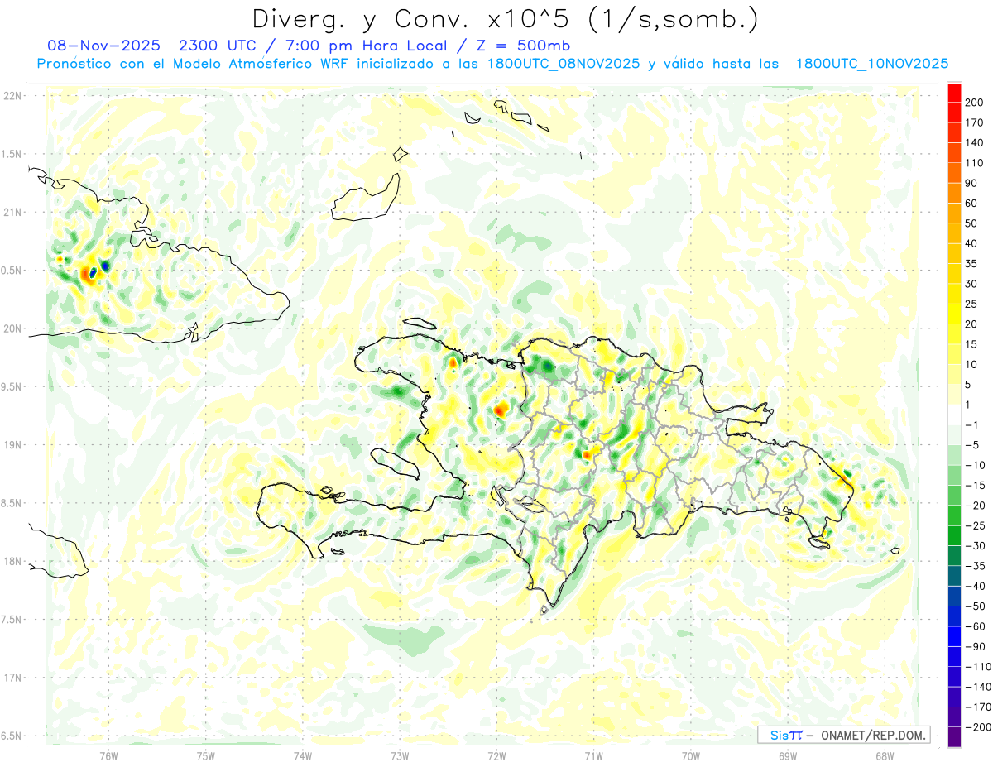Image resolution: width=993 pixels, height=767 pixels.
Task: Click the 75W longitude label
Action: point(205,755)
